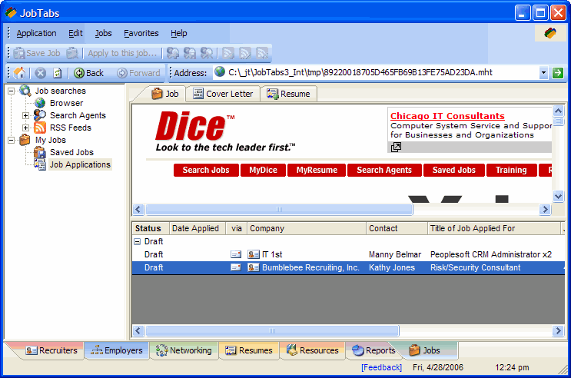Click the Feedback link in status bar

(x=381, y=367)
